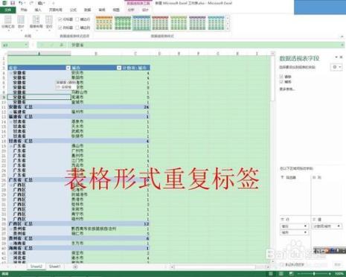Image resolution: width=346 pixels, height=277 pixels.
Task: Click the horizontal scrollbar below the sheet
Action: 220,267
